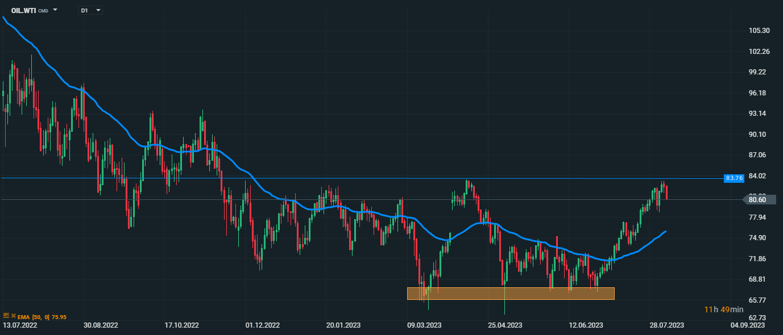Image resolution: width=783 pixels, height=335 pixels.
Task: Click the 09.03.2023 date label
Action: pos(425,325)
